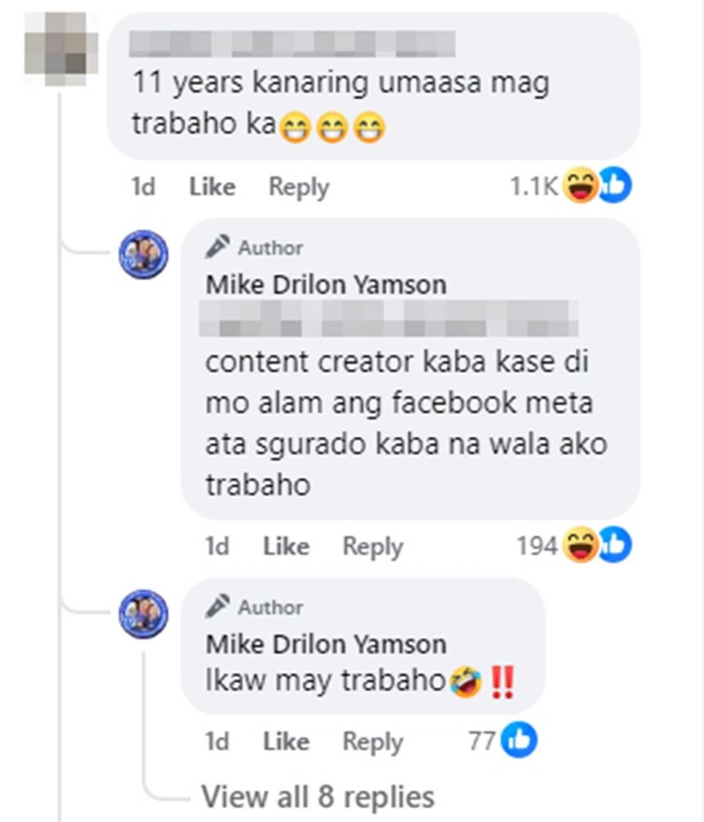Click the like reaction icon beside 77
704x822 pixels.
(x=519, y=740)
